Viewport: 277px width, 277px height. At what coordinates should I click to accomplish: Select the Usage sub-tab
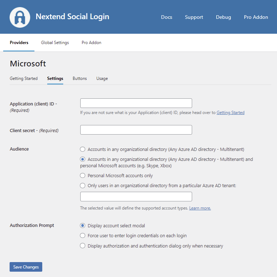pyautogui.click(x=102, y=78)
